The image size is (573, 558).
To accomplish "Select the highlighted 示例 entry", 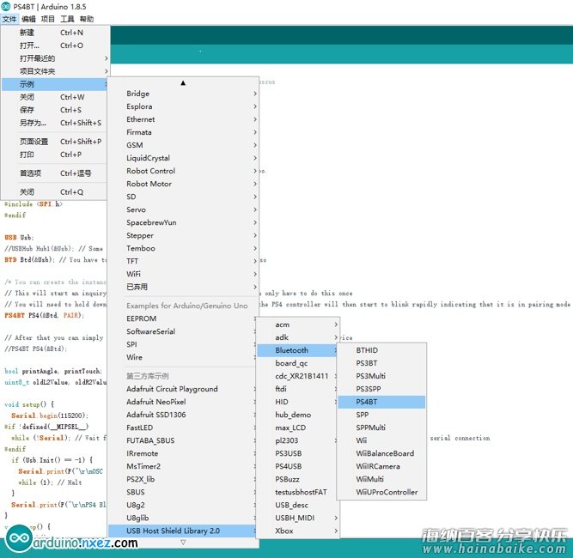I will point(55,84).
